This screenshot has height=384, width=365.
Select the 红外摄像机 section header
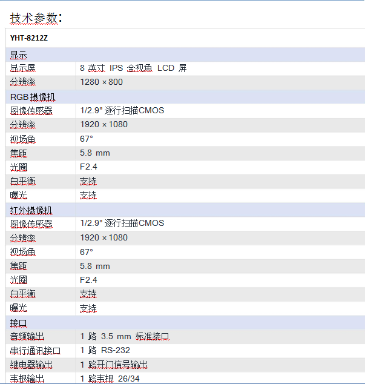[31, 210]
